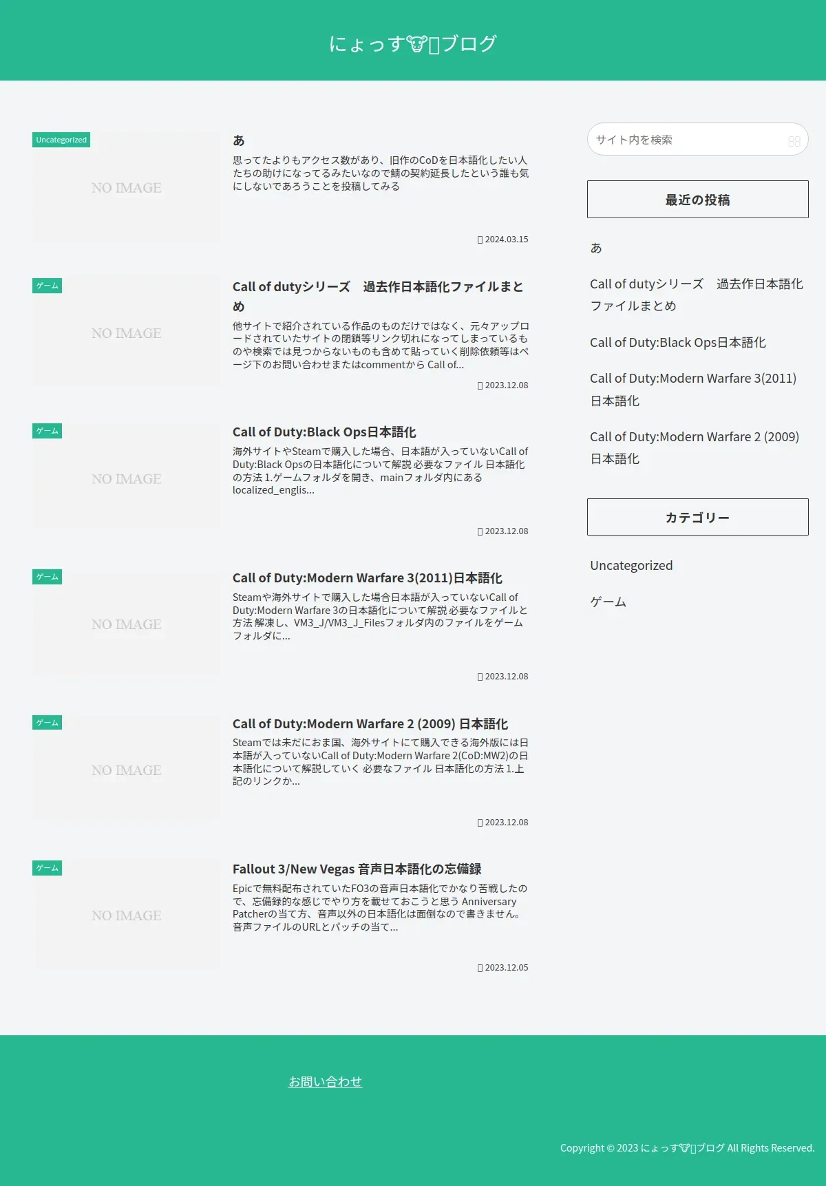Click the ゲーム badge on the Fallout 3 post

click(47, 868)
